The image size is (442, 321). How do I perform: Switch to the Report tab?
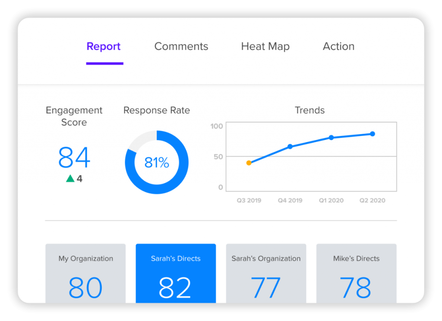tap(104, 47)
